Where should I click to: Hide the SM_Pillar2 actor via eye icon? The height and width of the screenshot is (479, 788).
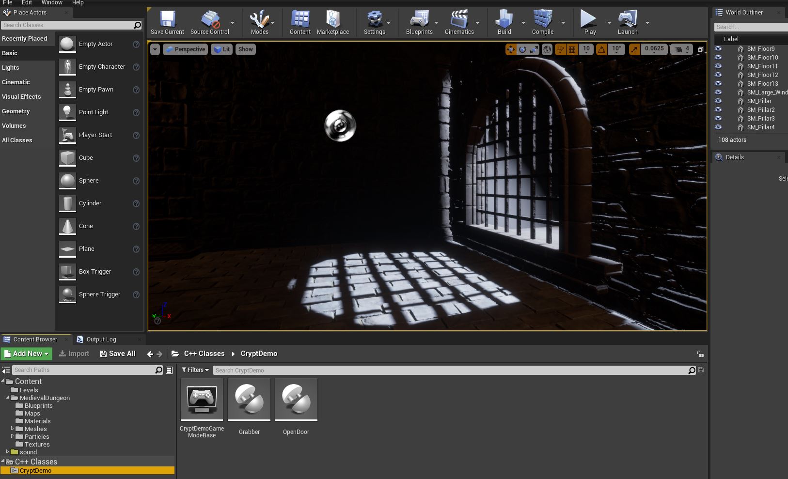718,109
